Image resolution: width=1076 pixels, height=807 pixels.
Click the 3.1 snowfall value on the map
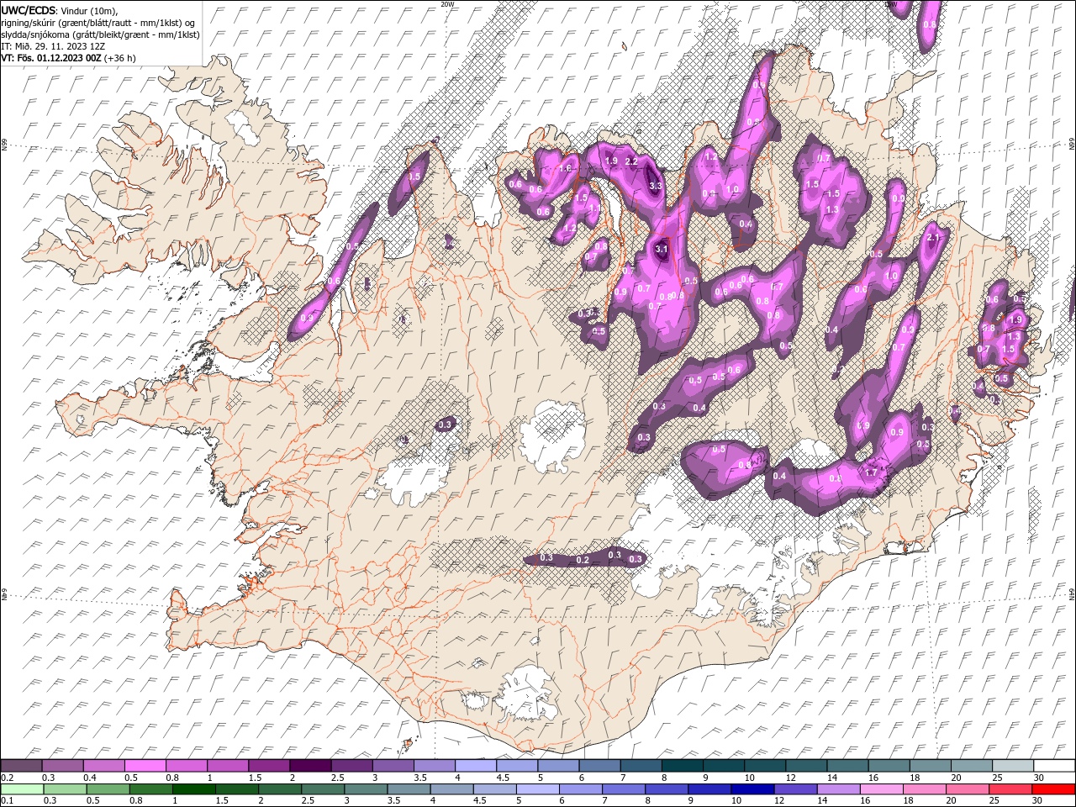pos(662,249)
